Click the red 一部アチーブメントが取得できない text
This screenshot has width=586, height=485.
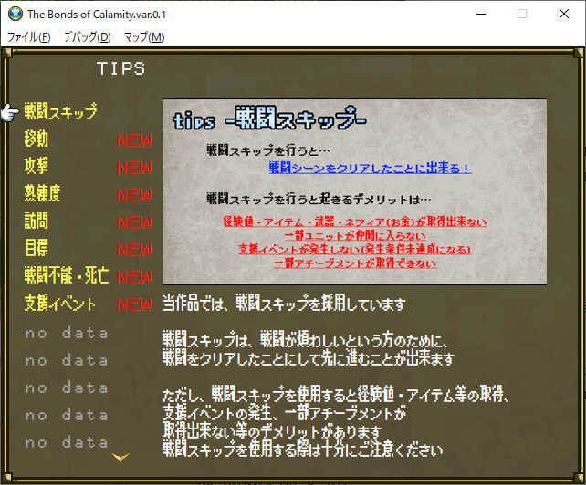point(355,263)
